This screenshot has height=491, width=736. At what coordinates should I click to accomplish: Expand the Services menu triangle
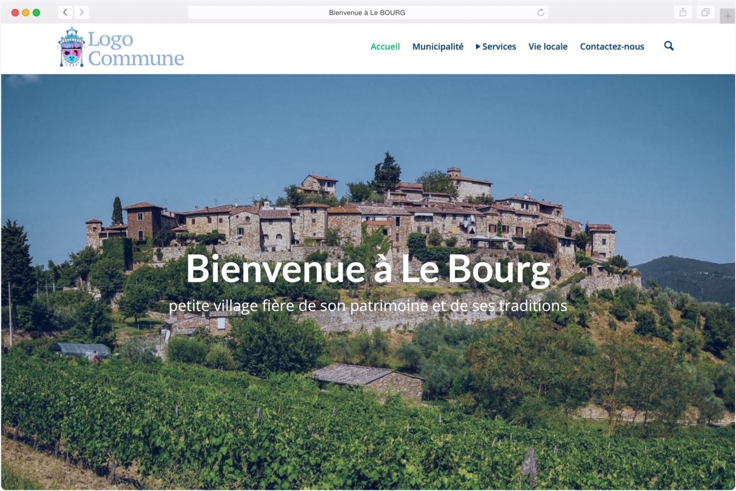pos(478,47)
